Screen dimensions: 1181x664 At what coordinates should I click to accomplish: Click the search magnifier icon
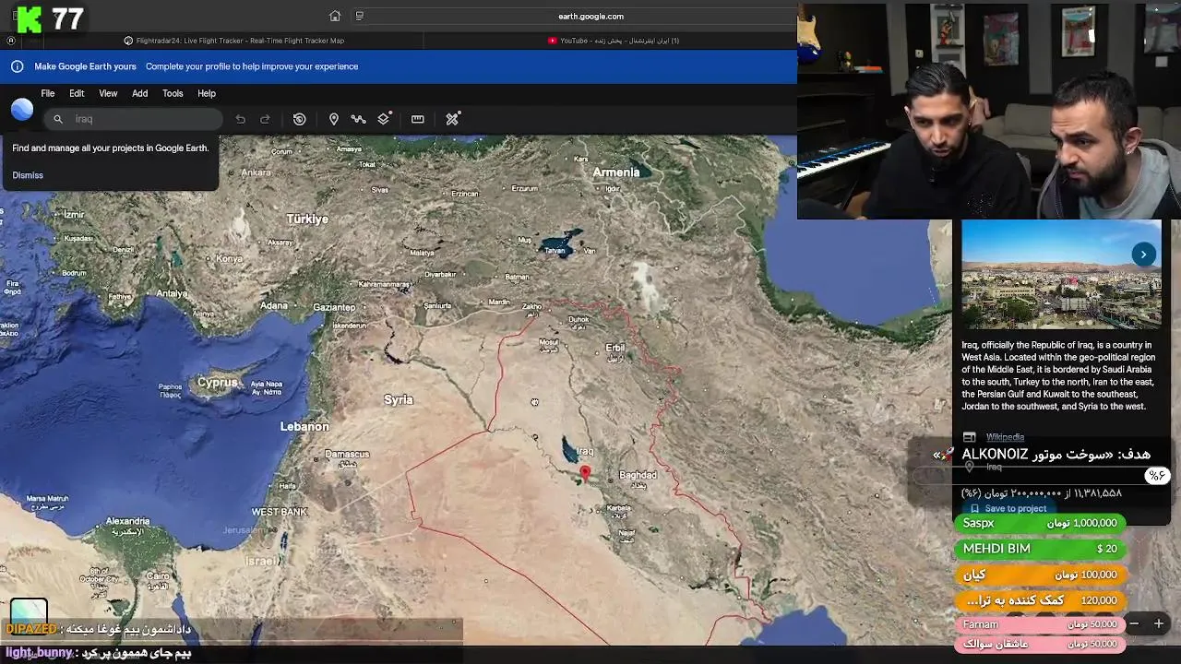pos(58,119)
